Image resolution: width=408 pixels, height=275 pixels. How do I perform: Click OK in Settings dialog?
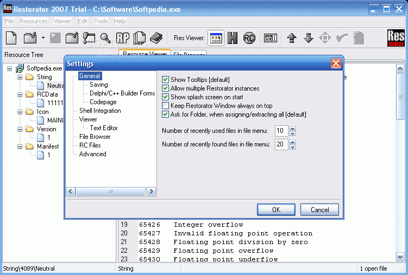(276, 209)
